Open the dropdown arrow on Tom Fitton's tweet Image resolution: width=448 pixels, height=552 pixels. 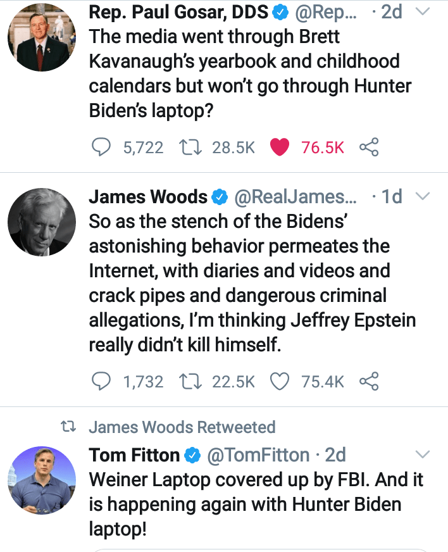422,454
